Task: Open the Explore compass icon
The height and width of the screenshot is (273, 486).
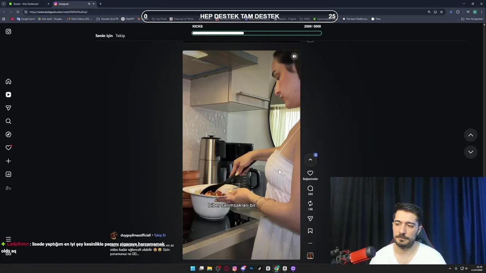Action: click(8, 135)
